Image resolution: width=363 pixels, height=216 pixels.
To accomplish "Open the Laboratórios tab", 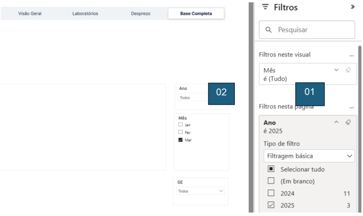I will point(85,13).
